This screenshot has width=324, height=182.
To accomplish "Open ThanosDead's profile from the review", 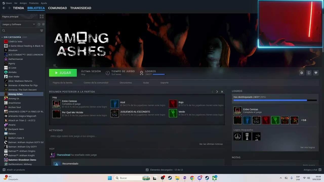I will tap(64, 155).
